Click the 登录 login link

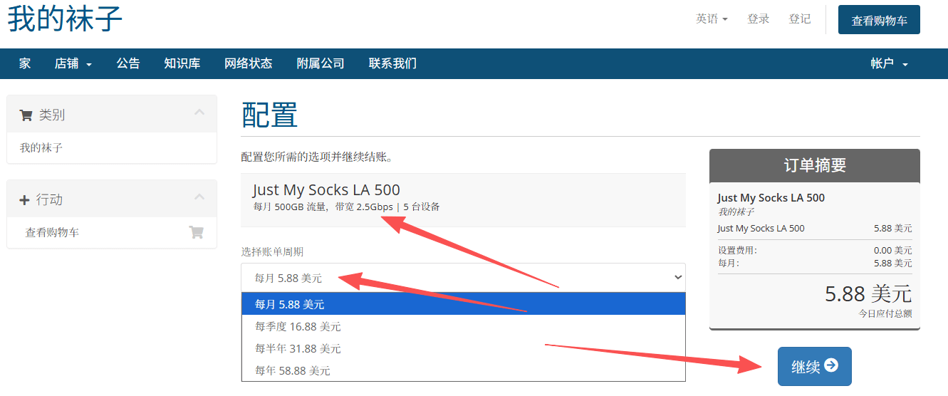[x=759, y=19]
